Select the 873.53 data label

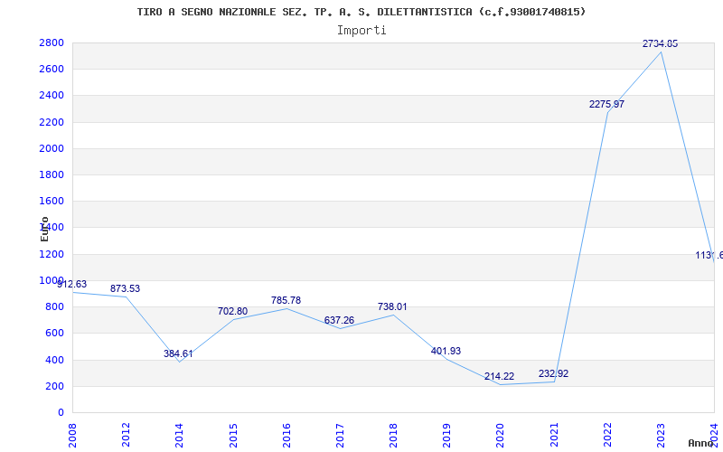coord(125,288)
